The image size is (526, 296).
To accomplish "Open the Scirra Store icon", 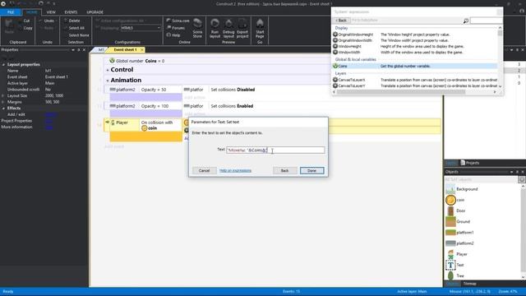I will coord(197,29).
